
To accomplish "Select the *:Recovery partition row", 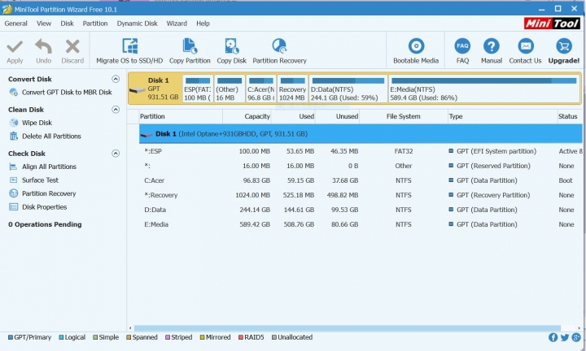I will coord(361,195).
